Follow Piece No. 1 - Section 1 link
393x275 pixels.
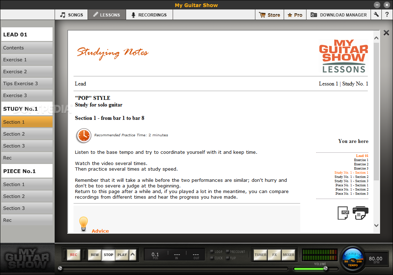coord(352,185)
